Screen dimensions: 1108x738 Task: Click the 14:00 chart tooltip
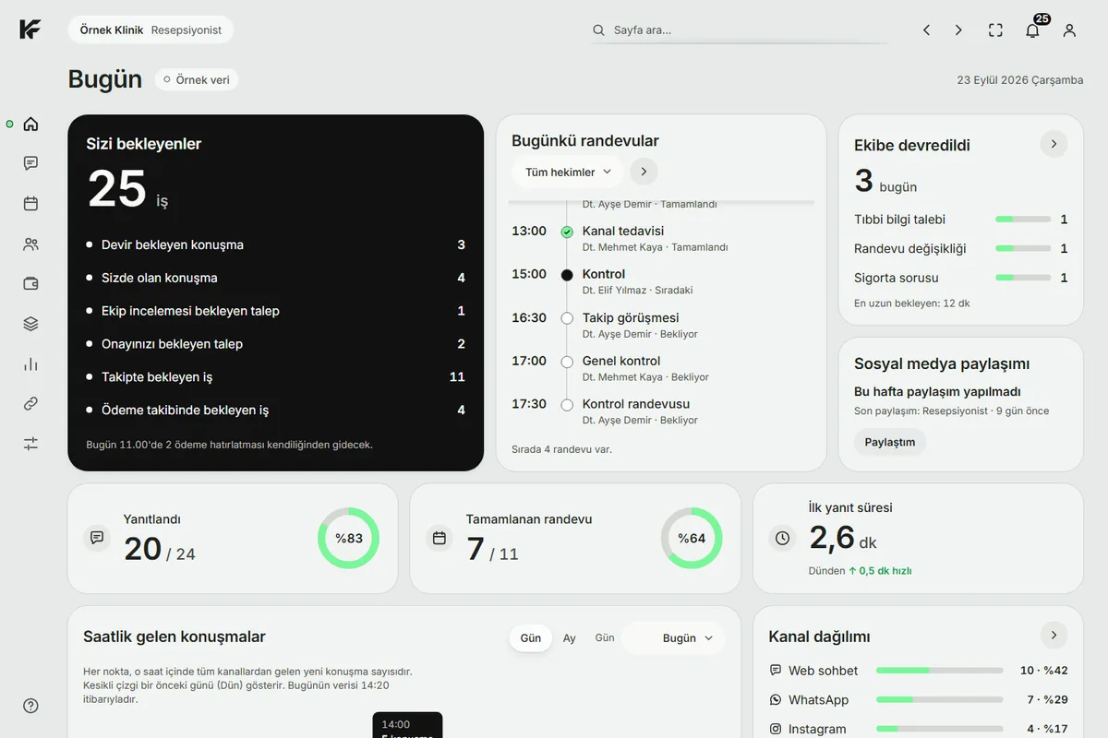pos(407,725)
